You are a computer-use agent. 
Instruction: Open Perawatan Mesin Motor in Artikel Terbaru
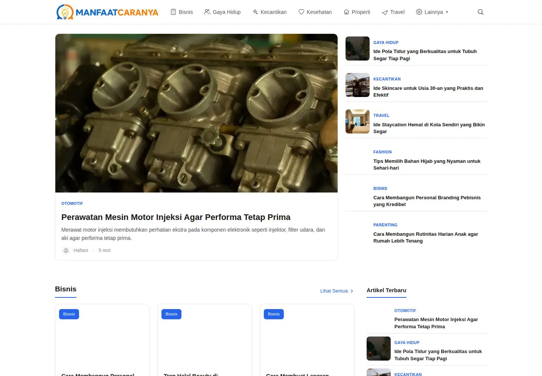click(436, 323)
